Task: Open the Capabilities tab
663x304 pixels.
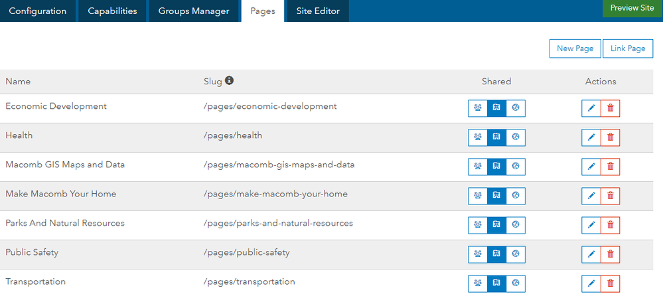Action: coord(113,11)
